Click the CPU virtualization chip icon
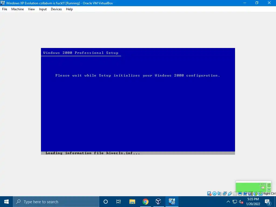Screen dimensions: 276x207 250,194
